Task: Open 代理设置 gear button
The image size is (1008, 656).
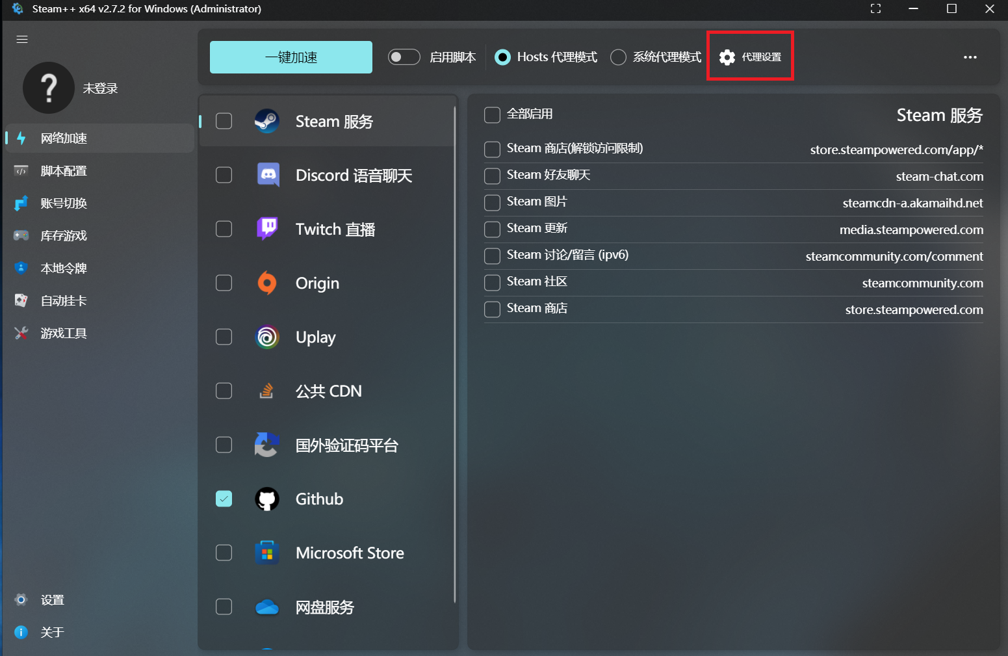Action: pos(750,57)
